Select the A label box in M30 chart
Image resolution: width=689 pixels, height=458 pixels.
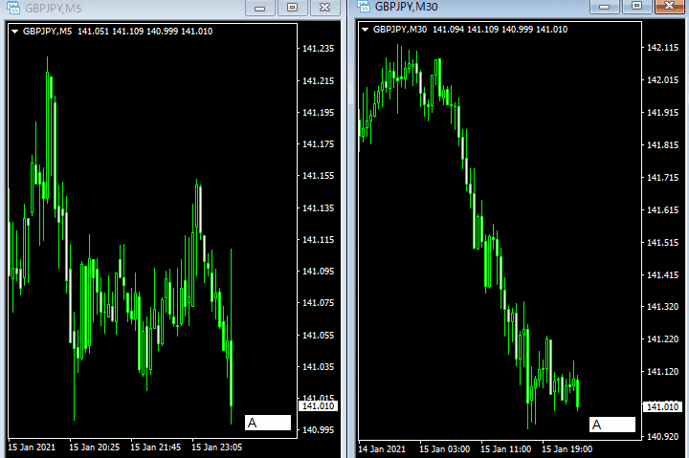coord(612,425)
